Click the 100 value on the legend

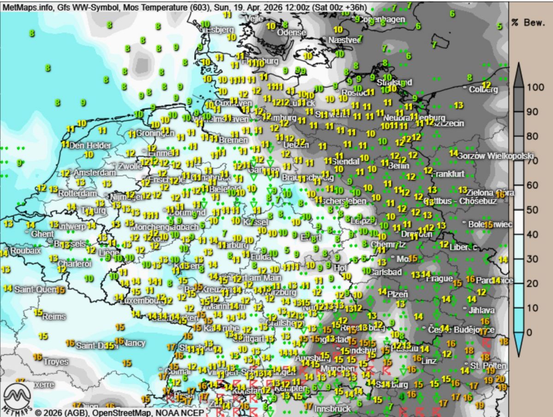point(535,87)
